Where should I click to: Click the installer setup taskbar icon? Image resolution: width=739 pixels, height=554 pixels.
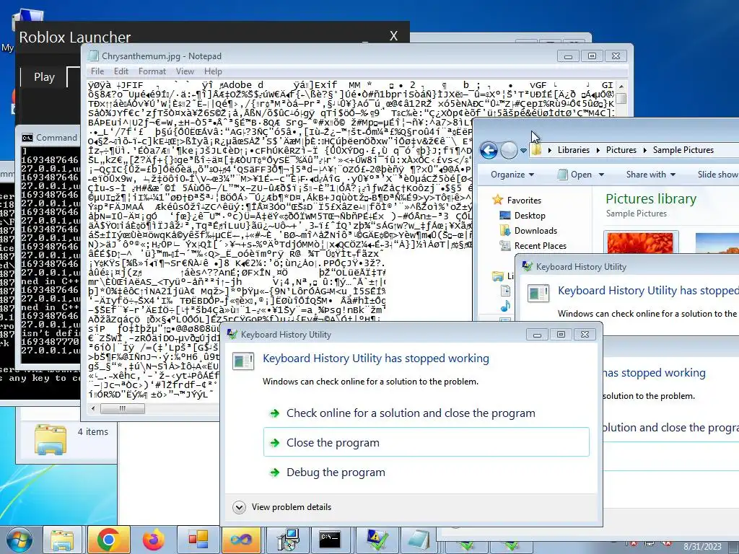[287, 540]
